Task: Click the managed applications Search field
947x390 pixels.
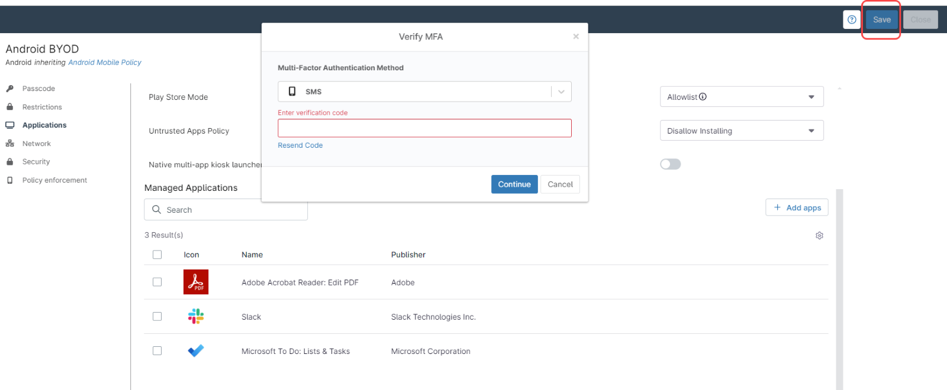Action: (x=226, y=209)
